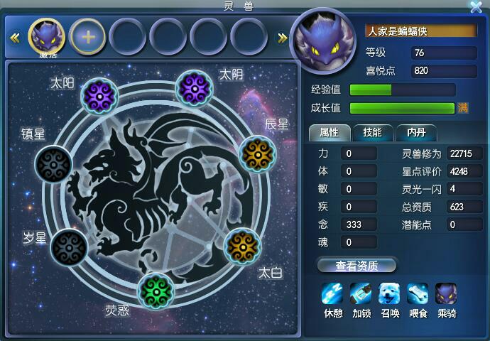This screenshot has height=341, width=490.
Task: Select the 召唤 summon icon
Action: (x=389, y=293)
